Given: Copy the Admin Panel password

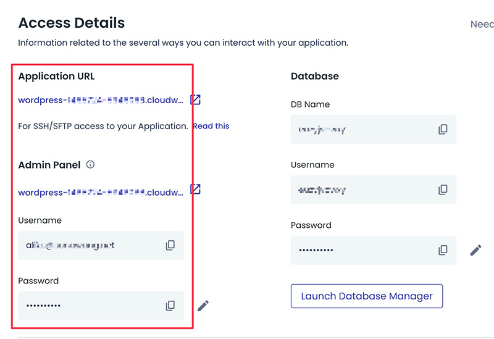Looking at the screenshot, I should 170,306.
